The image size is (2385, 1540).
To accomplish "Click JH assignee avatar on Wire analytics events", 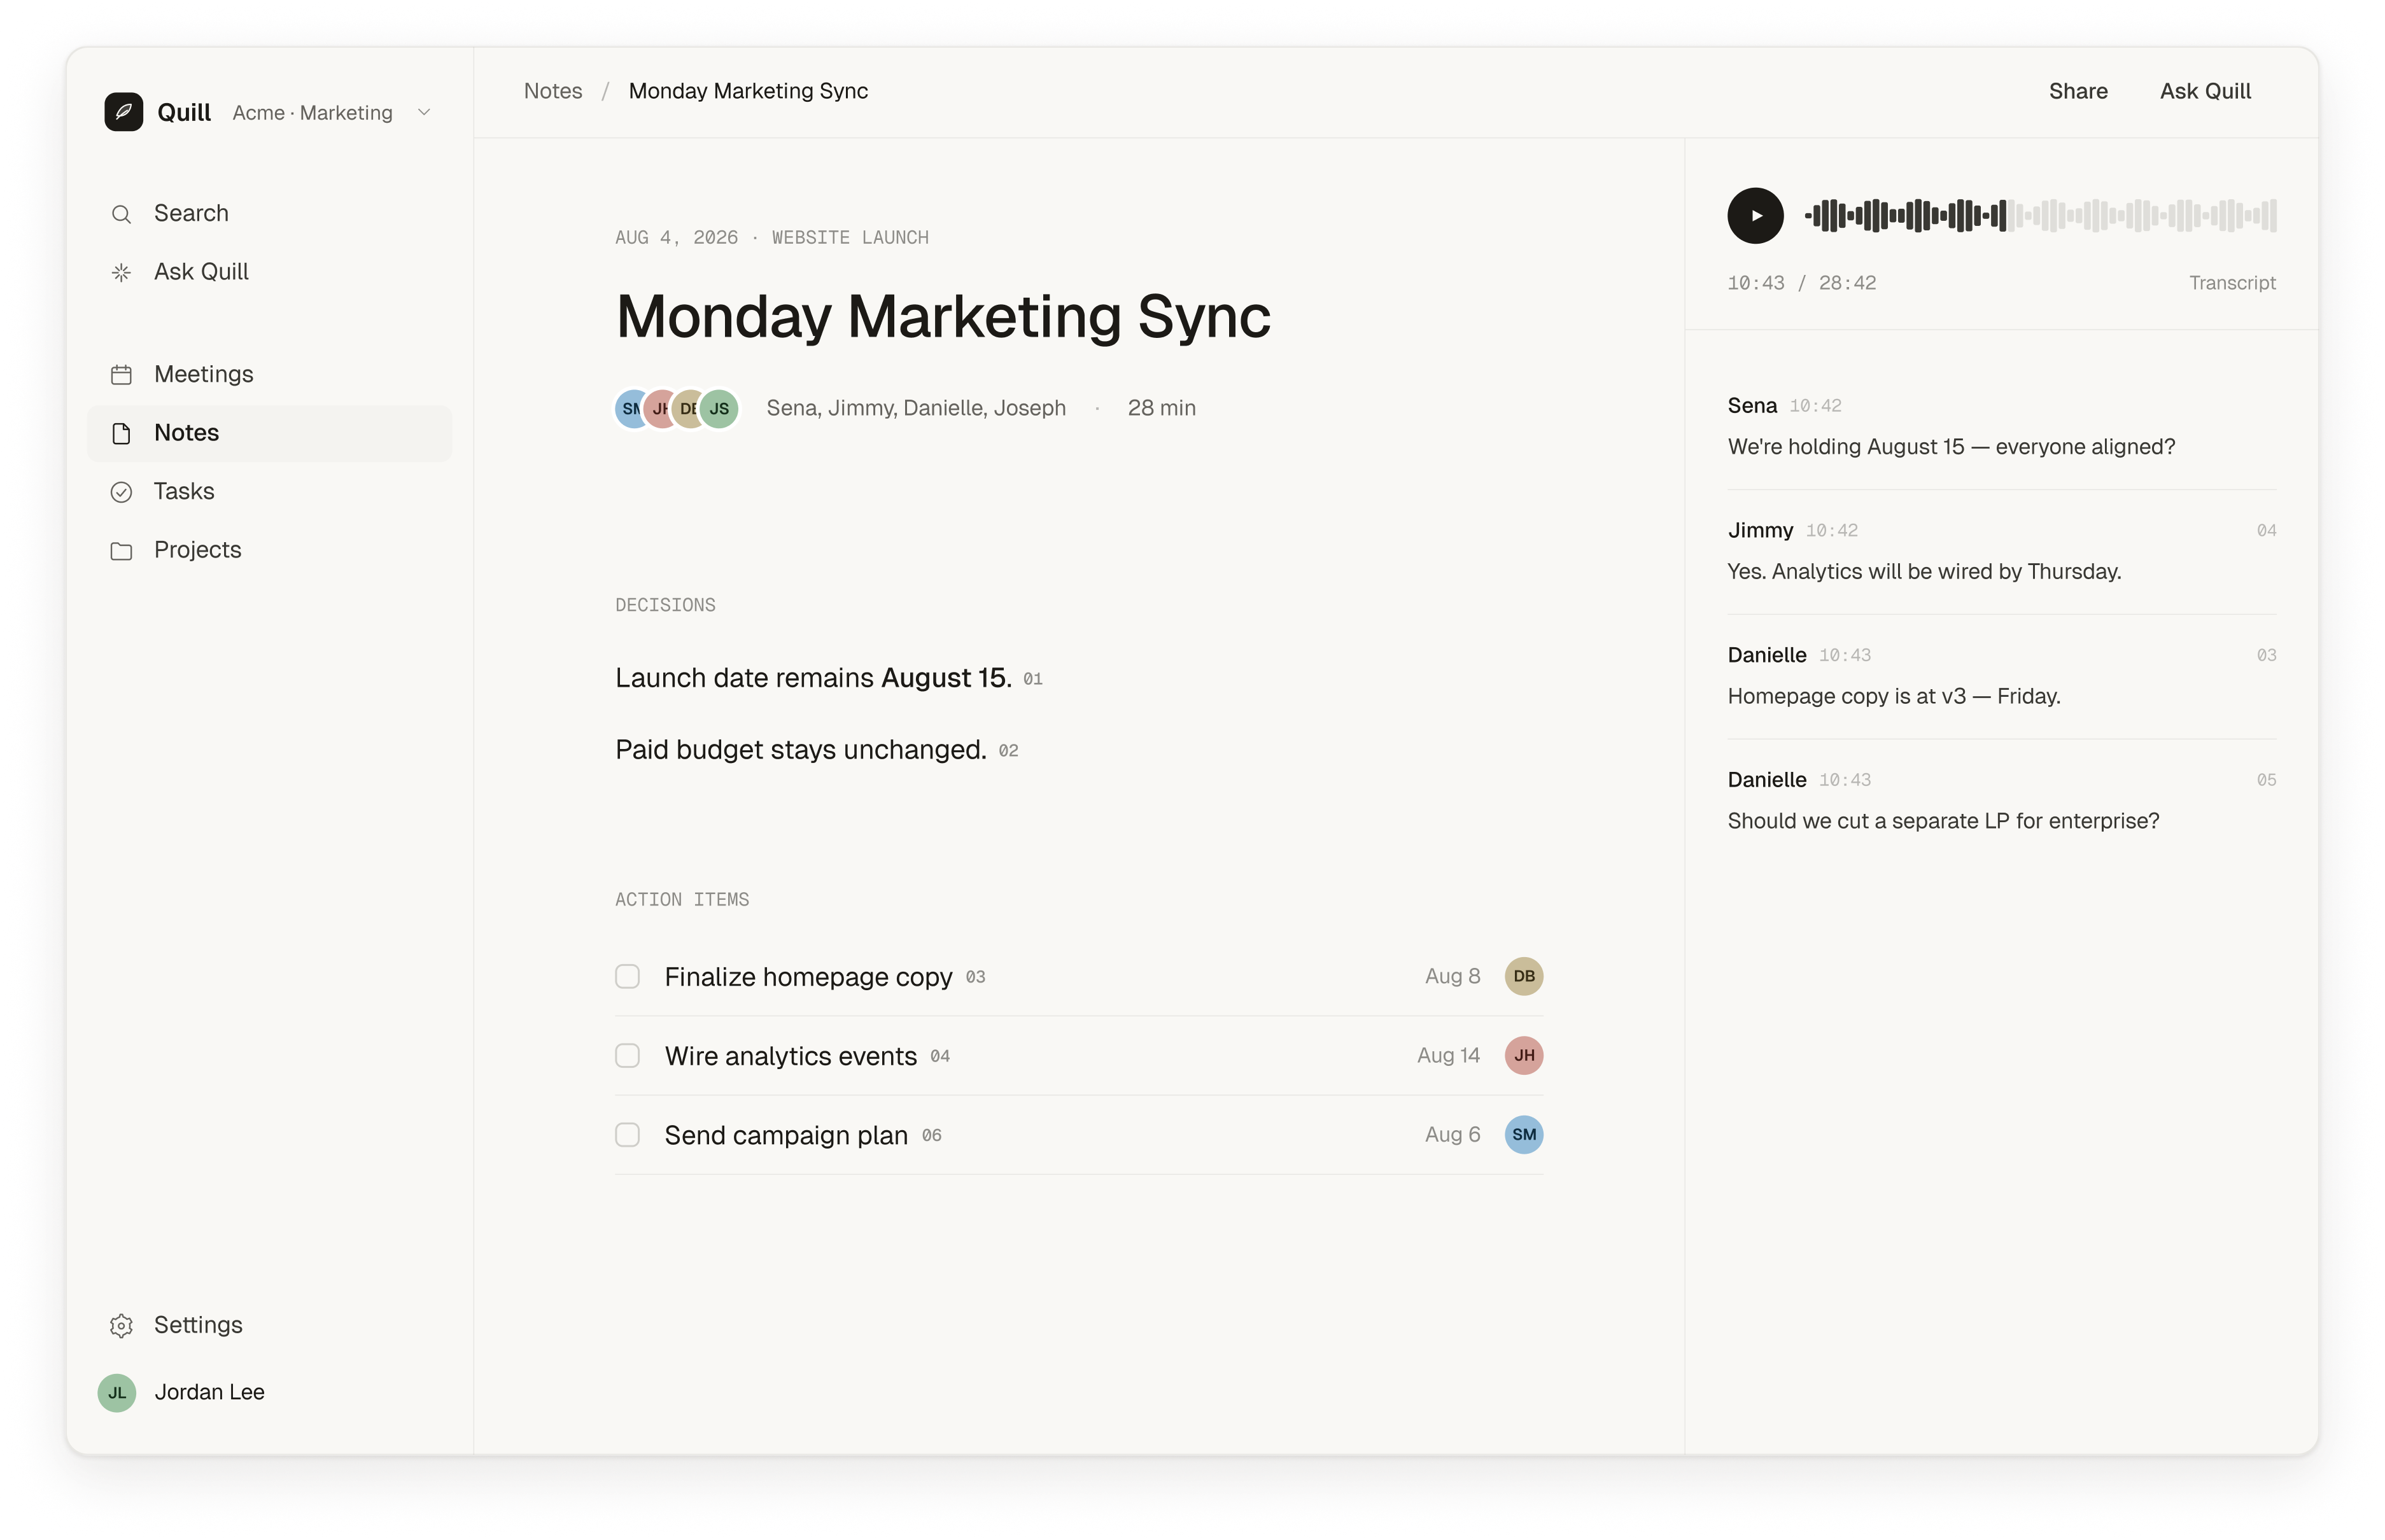I will tap(1523, 1056).
